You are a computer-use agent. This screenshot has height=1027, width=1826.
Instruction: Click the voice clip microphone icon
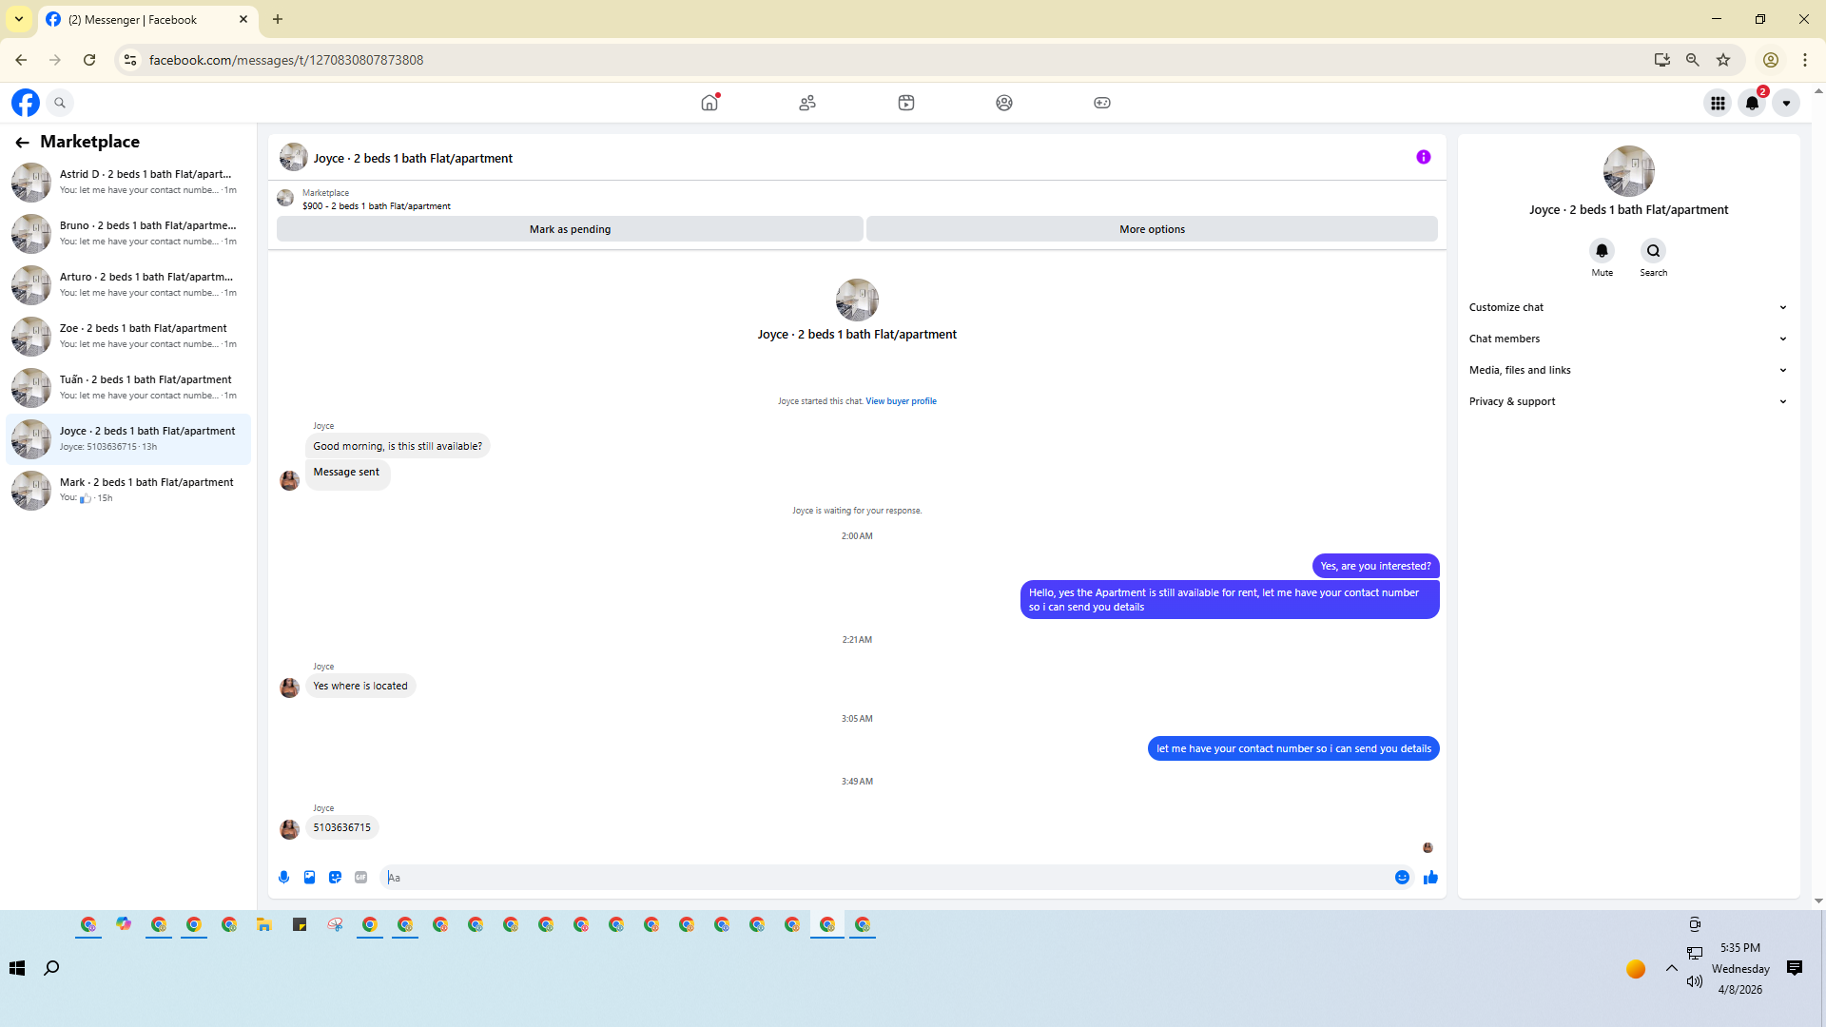[283, 878]
